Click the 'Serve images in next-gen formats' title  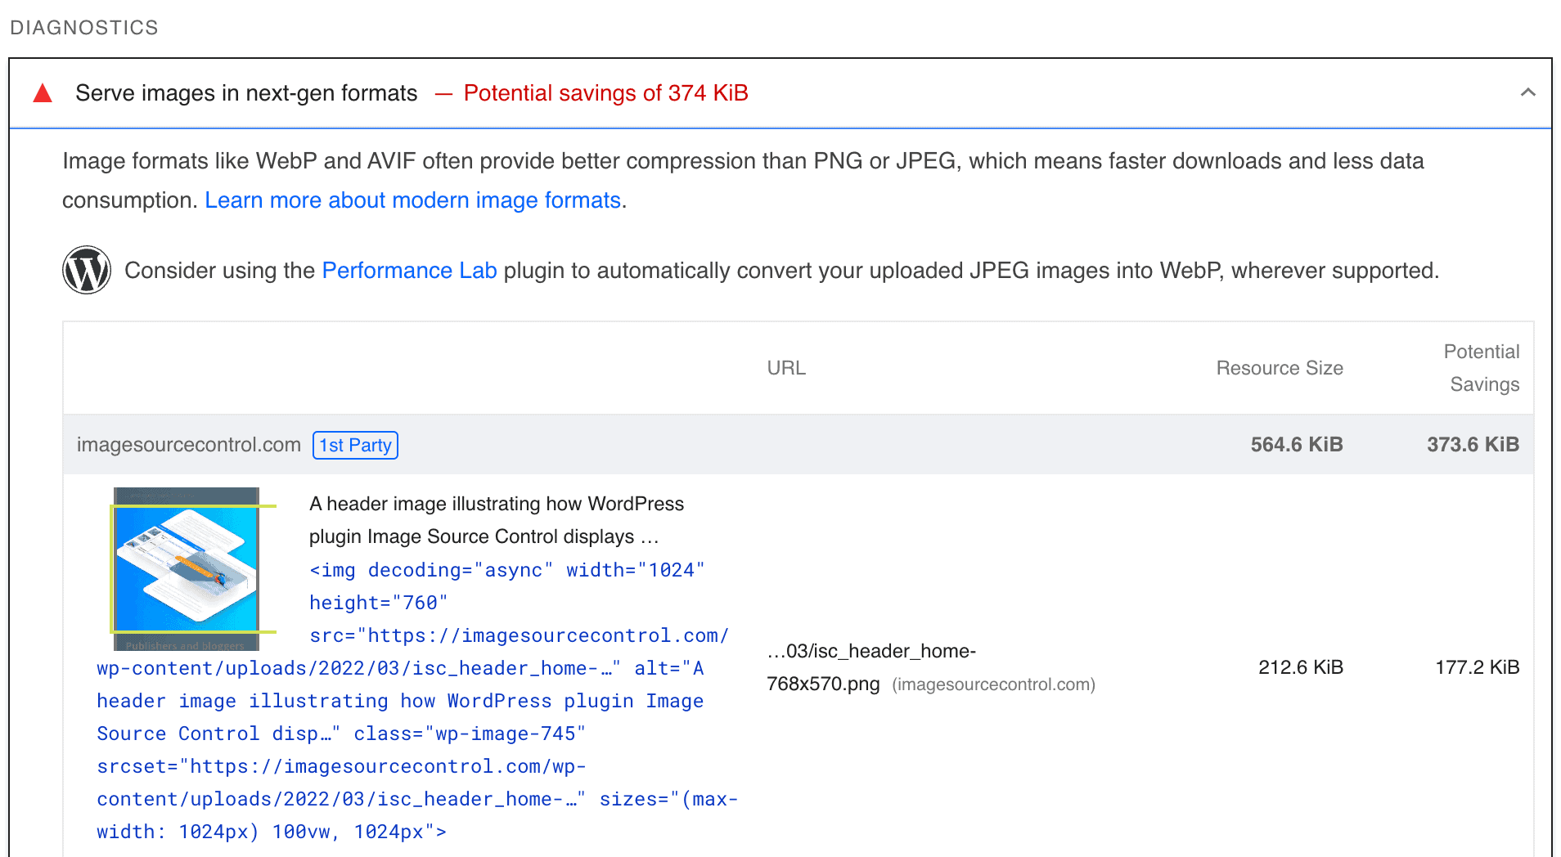tap(246, 93)
